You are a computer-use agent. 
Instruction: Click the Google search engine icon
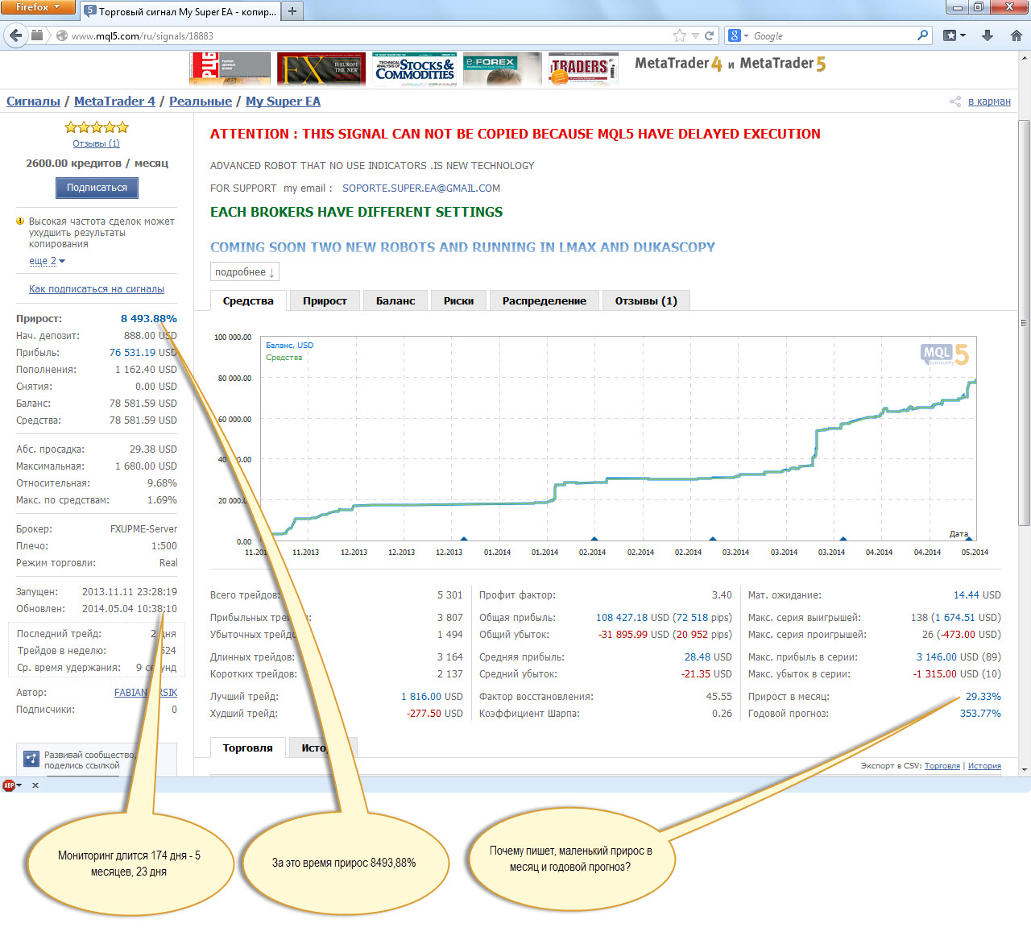(x=734, y=35)
